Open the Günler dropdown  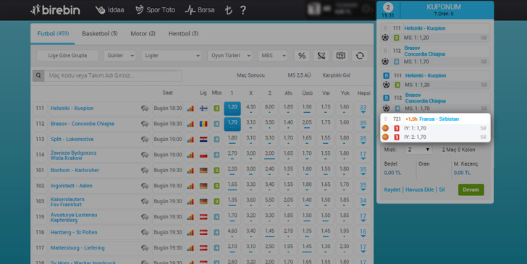[119, 56]
